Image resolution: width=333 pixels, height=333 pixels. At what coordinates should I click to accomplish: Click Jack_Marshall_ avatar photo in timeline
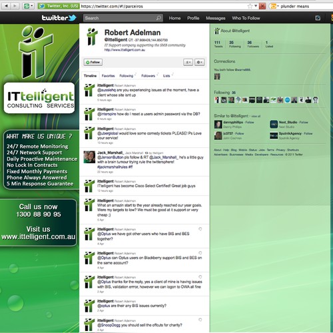89,157
